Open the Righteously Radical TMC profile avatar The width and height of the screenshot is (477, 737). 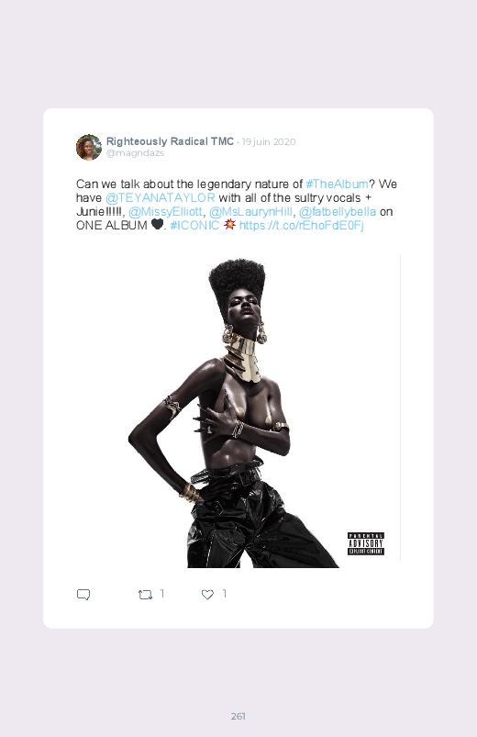(89, 147)
